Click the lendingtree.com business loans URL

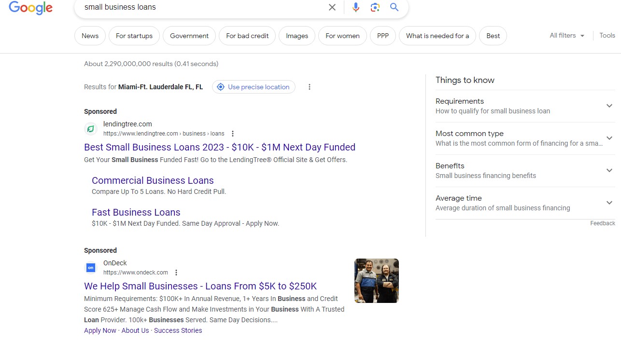point(164,134)
